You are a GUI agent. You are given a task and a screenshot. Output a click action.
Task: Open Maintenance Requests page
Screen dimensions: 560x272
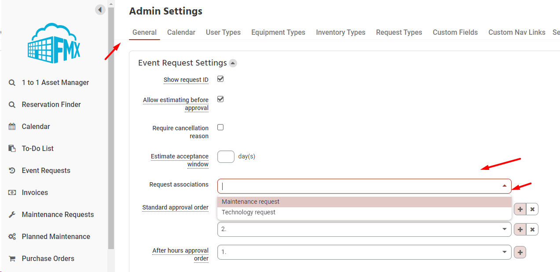[58, 214]
